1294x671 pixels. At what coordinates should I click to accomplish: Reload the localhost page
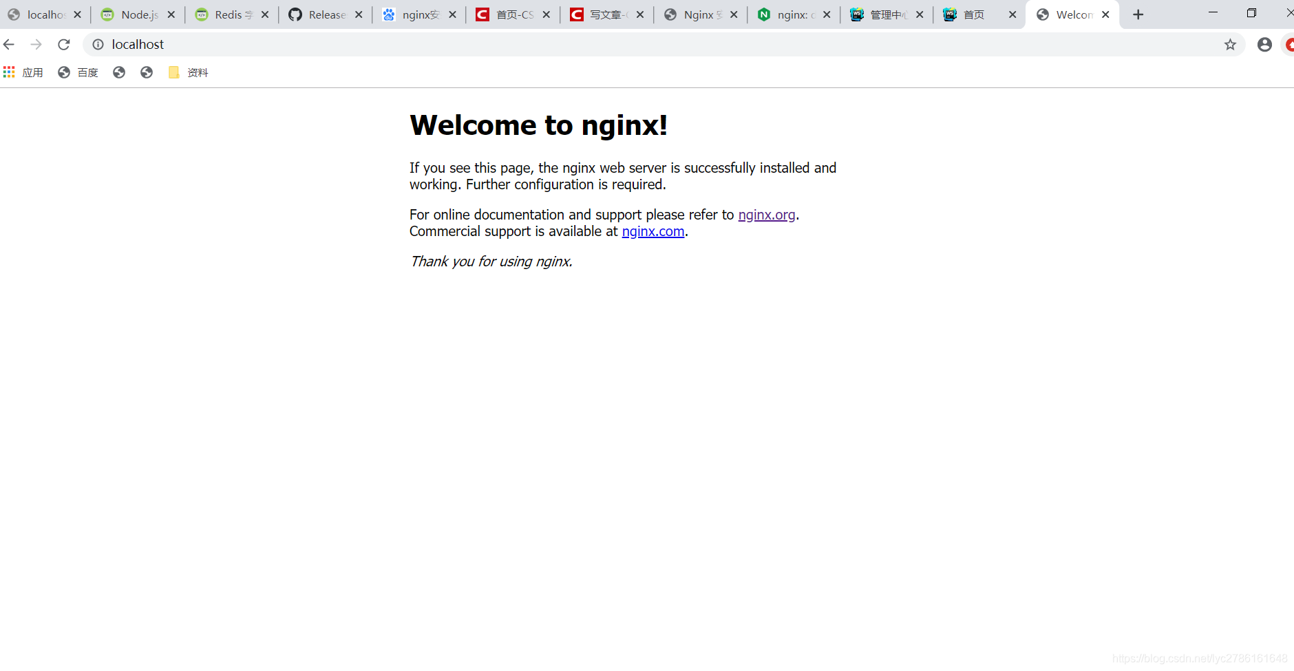coord(64,45)
